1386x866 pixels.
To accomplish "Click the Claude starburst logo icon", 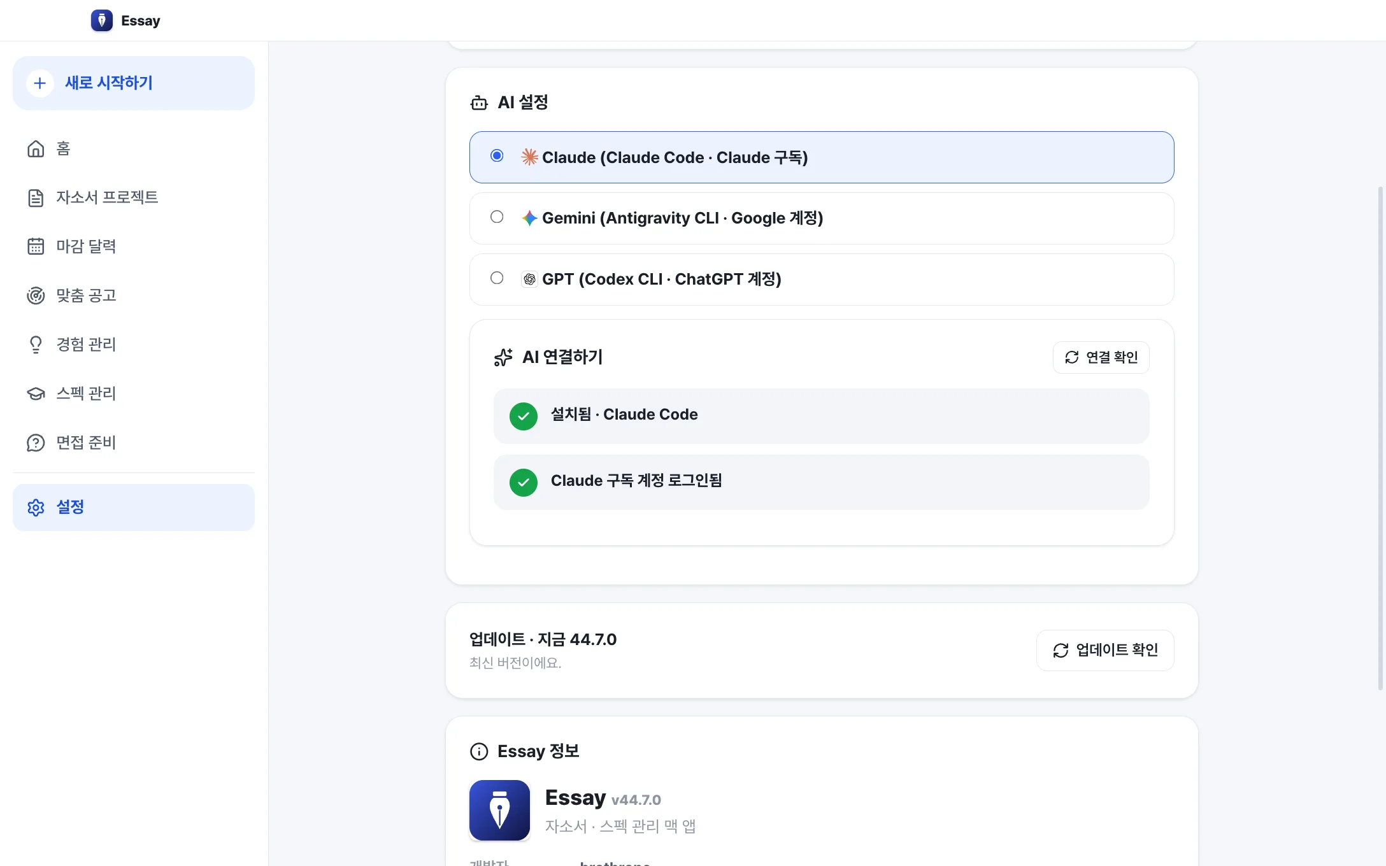I will [x=529, y=157].
